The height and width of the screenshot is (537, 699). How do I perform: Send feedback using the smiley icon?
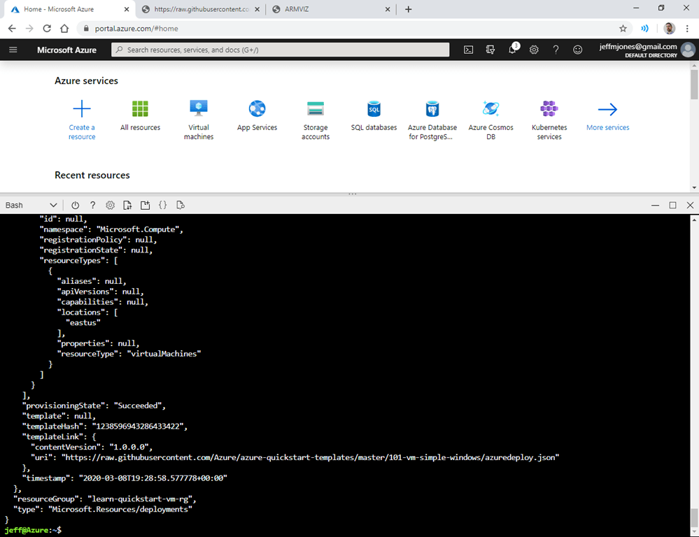click(x=578, y=50)
